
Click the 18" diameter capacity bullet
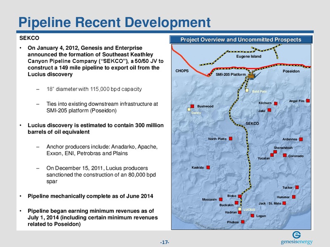pos(94,89)
